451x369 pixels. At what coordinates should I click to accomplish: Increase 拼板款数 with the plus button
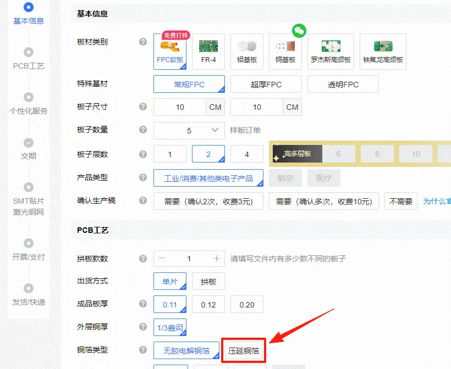pos(217,259)
